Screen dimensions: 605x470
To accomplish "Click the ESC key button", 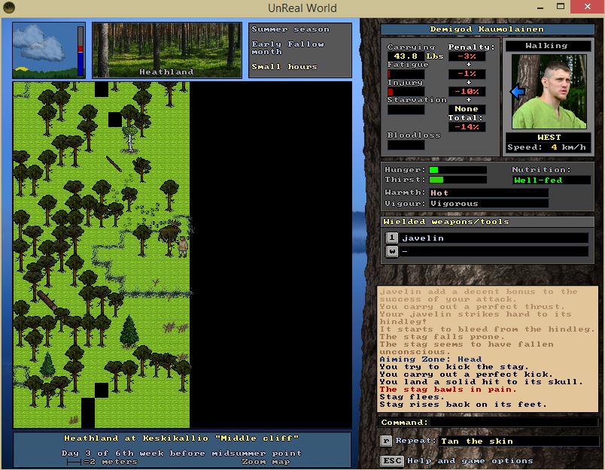I will point(391,461).
